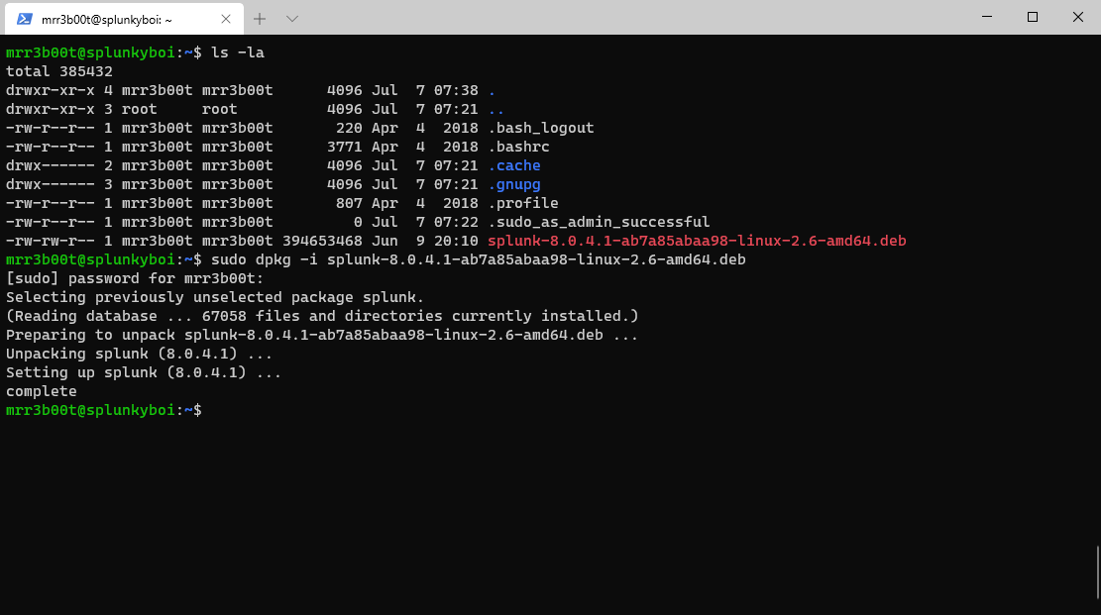Image resolution: width=1101 pixels, height=615 pixels.
Task: Open a new terminal tab
Action: pyautogui.click(x=260, y=19)
